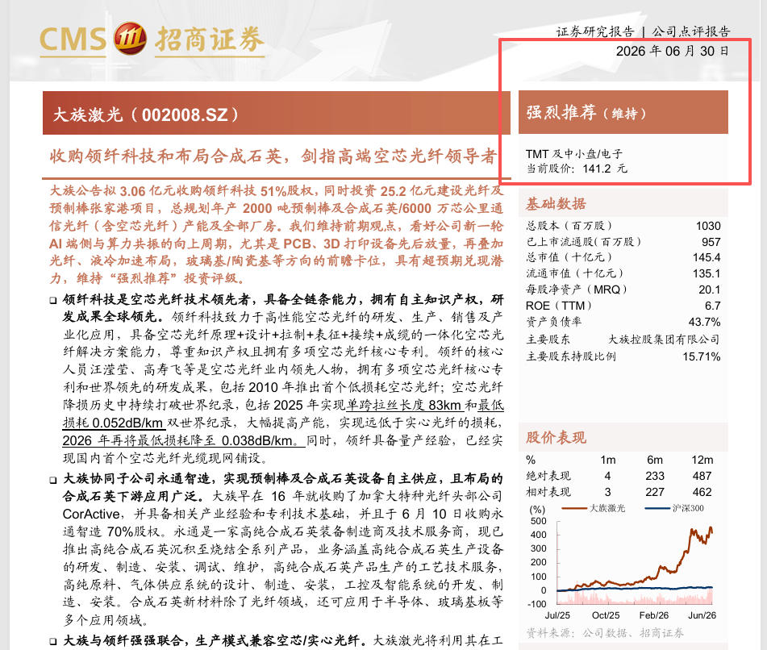The height and width of the screenshot is (650, 767).
Task: Click the 股价表现 section heading
Action: pos(556,437)
